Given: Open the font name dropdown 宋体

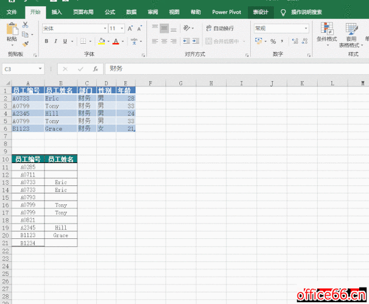Looking at the screenshot, I should 105,29.
